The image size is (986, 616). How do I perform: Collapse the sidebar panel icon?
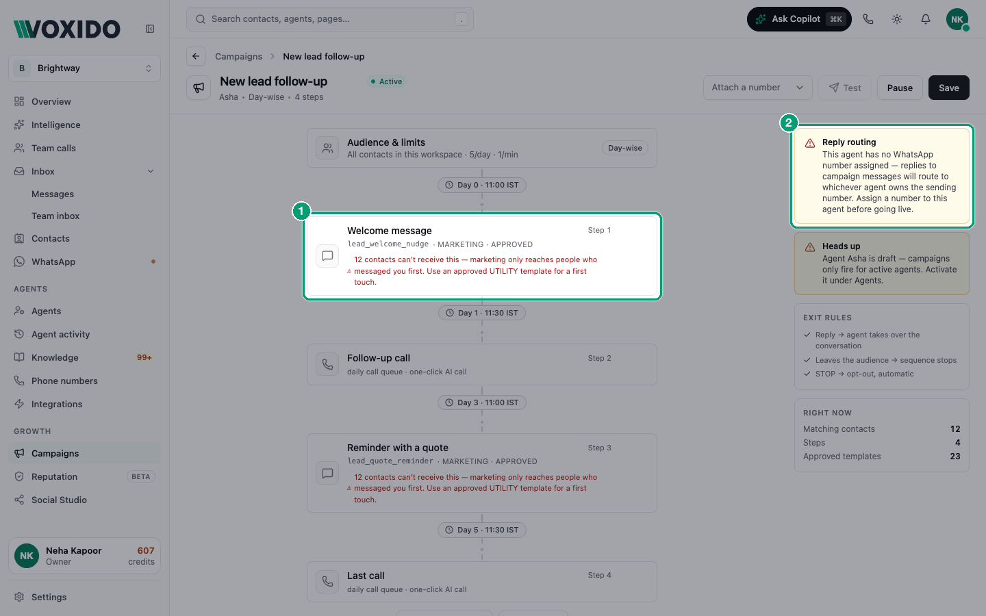(x=150, y=29)
